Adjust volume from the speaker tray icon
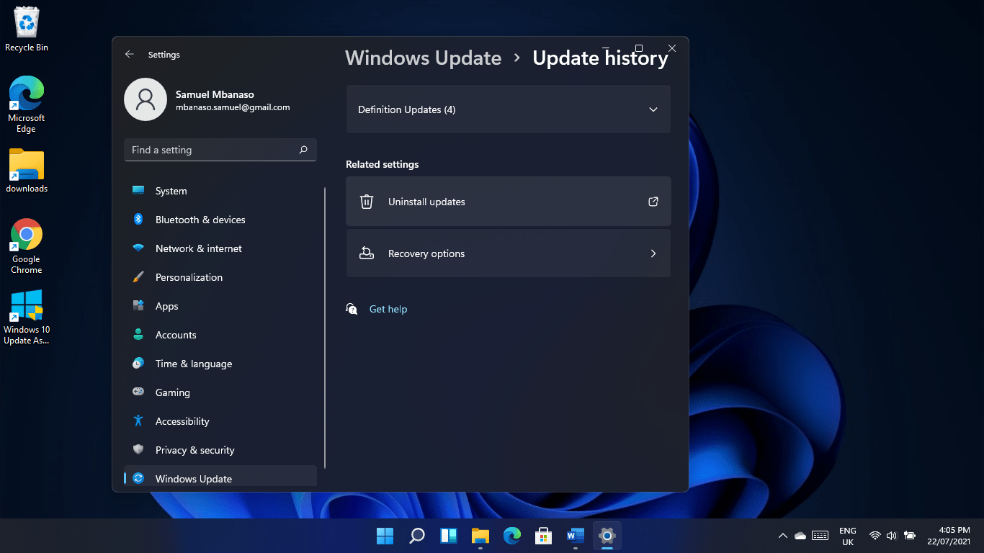The width and height of the screenshot is (984, 553). click(892, 536)
